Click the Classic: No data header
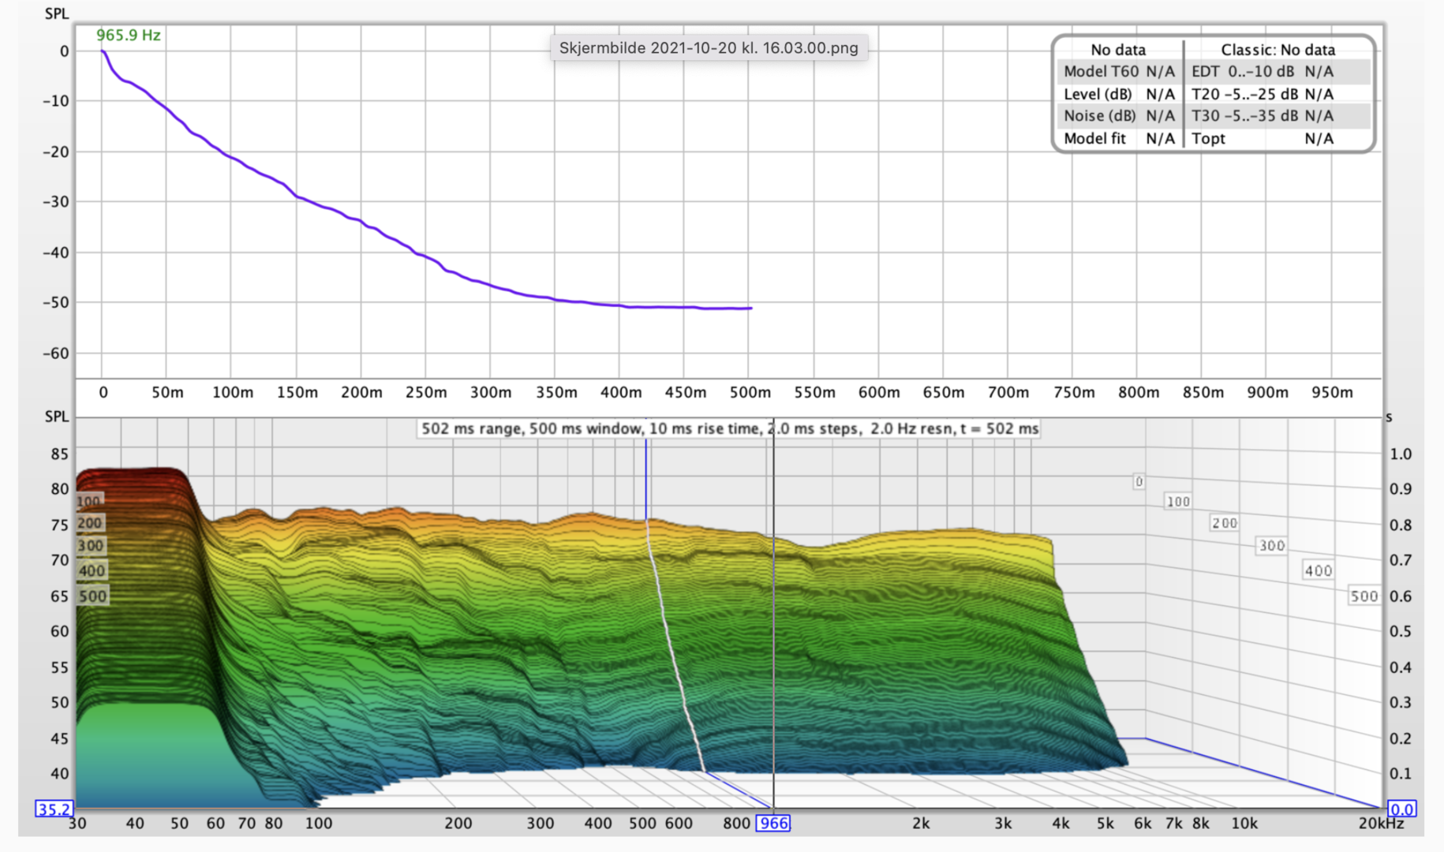Image resolution: width=1444 pixels, height=852 pixels. (1278, 50)
